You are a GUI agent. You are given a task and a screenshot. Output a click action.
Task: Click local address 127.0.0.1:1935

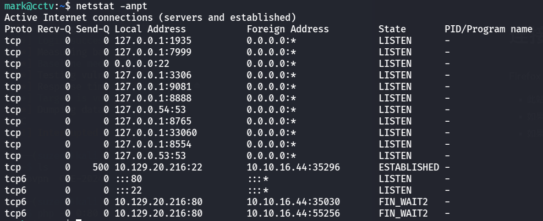pos(150,41)
